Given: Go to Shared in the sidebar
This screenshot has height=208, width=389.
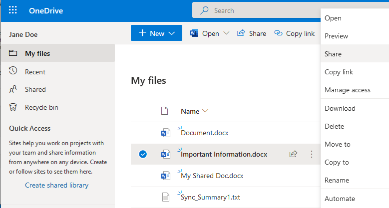Looking at the screenshot, I should click(x=35, y=89).
